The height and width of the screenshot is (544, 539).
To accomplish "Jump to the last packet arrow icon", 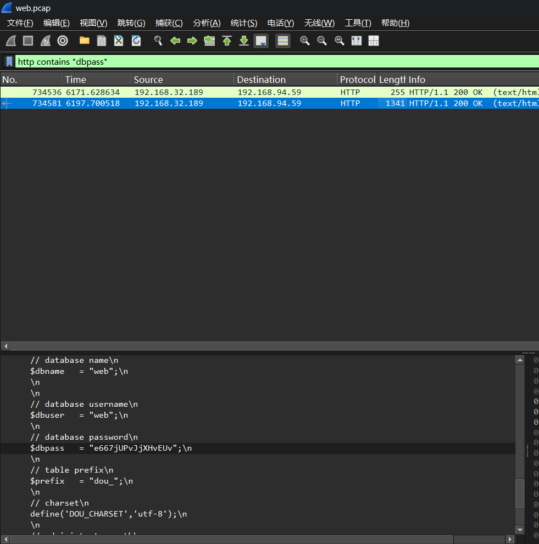I will click(244, 41).
